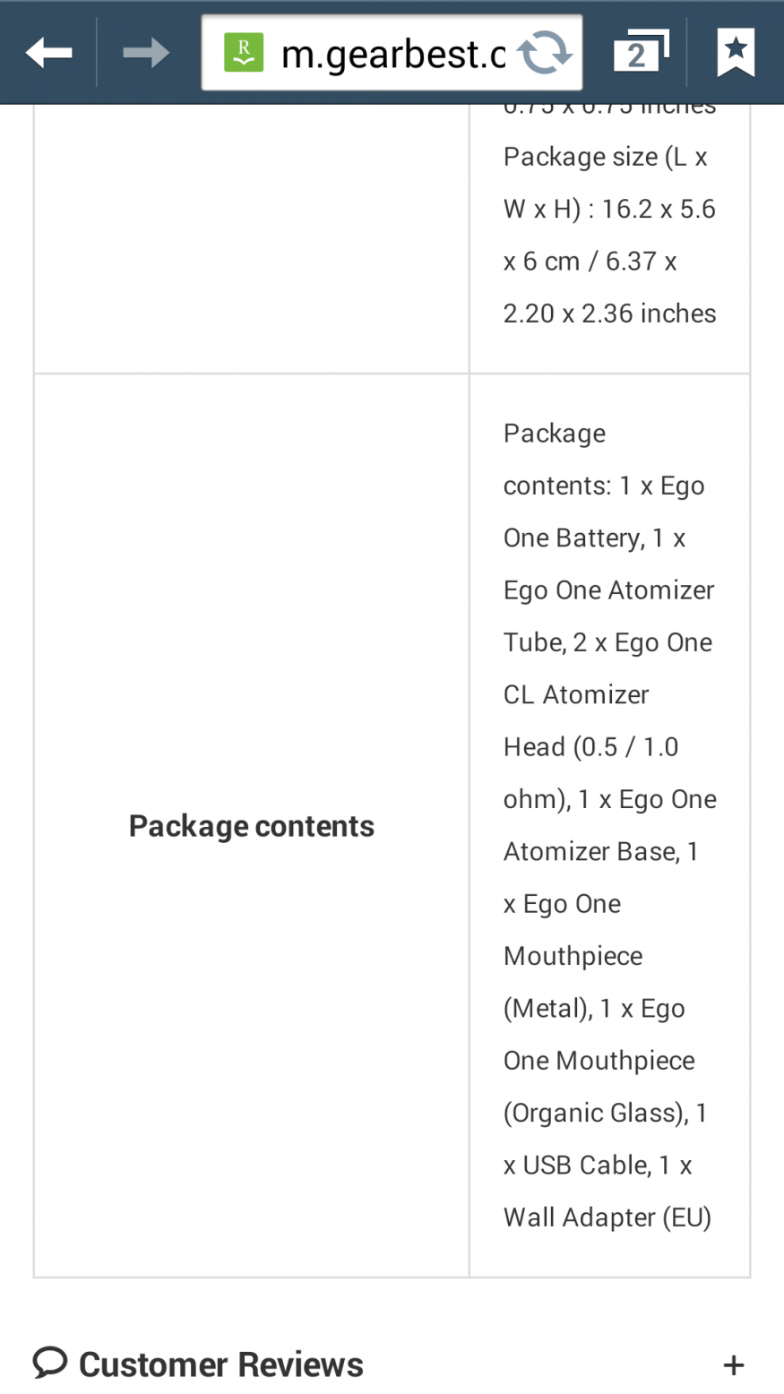Tap the 'Package size (L x' text line
Screen dimensions: 784x1394
[x=606, y=157]
